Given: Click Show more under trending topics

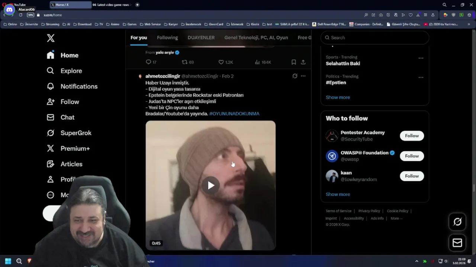Looking at the screenshot, I should (338, 97).
